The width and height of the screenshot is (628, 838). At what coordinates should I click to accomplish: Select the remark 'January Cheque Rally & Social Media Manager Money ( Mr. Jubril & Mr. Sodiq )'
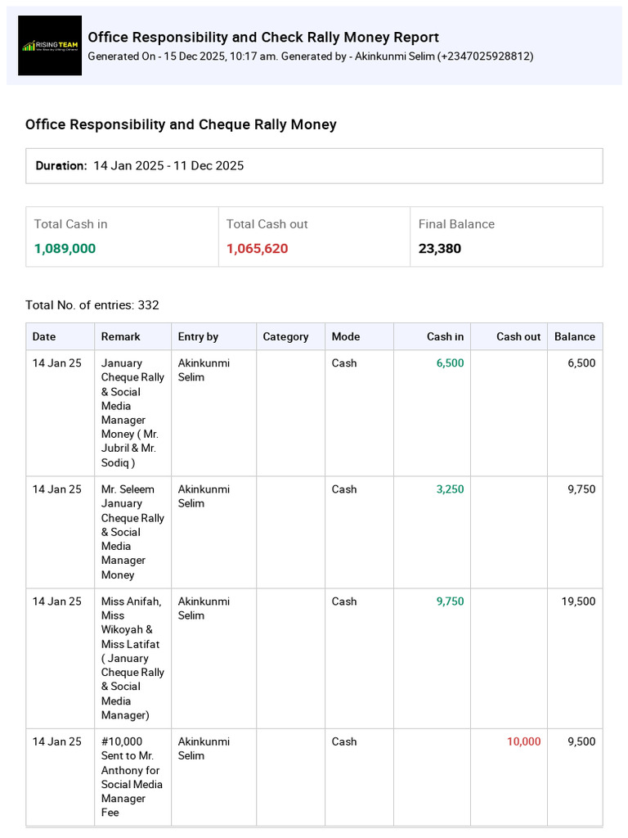(132, 412)
